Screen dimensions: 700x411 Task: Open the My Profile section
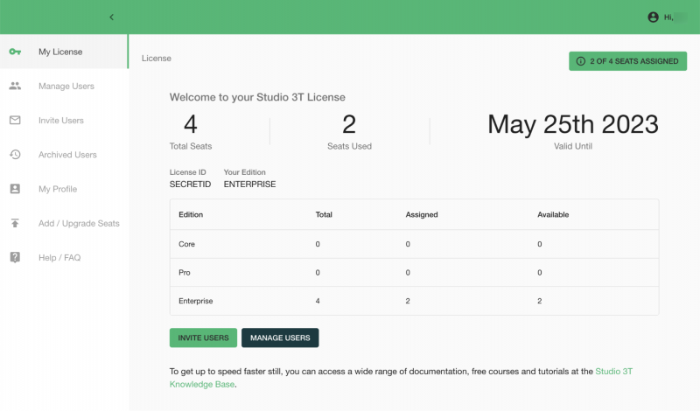(x=64, y=189)
